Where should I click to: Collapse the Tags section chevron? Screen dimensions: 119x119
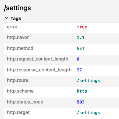(x=7, y=18)
